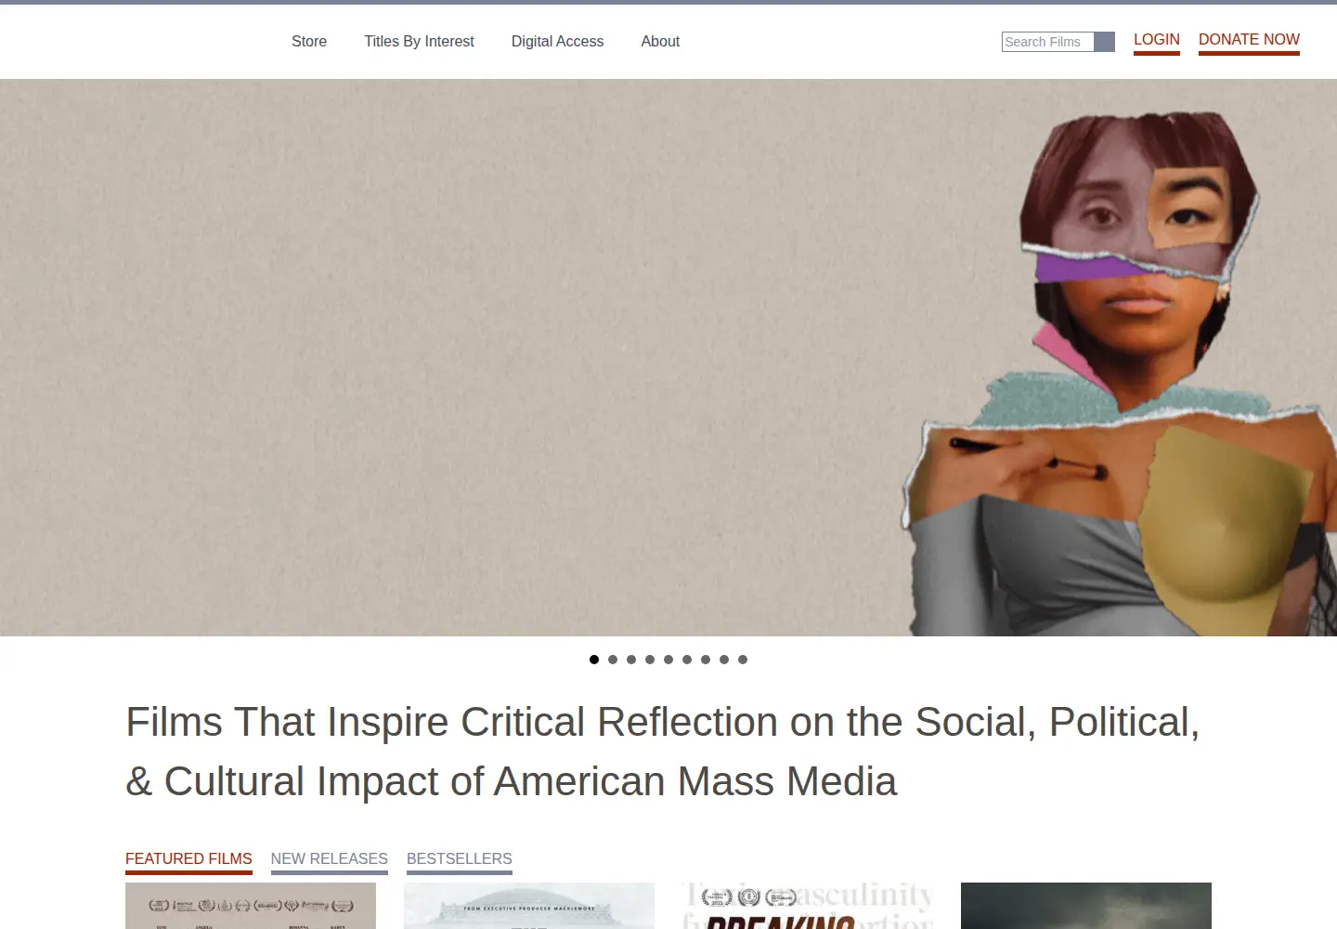The width and height of the screenshot is (1337, 929).
Task: Click the LOGIN link
Action: coord(1157,41)
